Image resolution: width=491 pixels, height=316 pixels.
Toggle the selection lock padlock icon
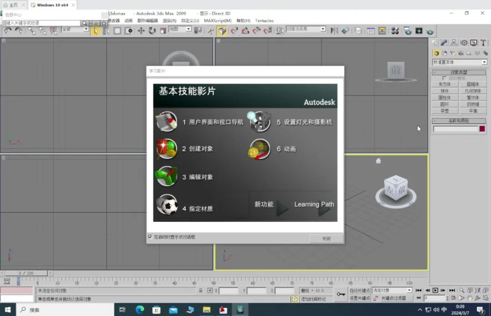pyautogui.click(x=201, y=291)
